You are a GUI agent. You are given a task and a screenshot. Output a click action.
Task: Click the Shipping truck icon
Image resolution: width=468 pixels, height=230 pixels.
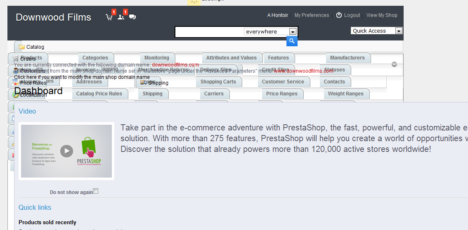[143, 83]
